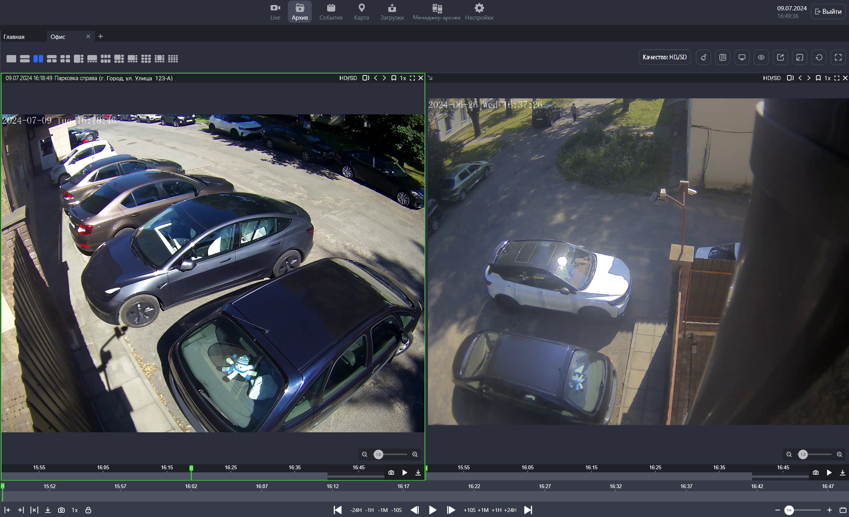This screenshot has width=849, height=517.
Task: Adjust the left camera zoom slider knob
Action: coord(378,454)
